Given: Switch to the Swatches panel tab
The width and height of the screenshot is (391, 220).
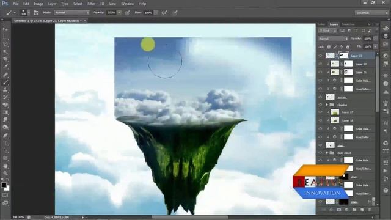Looking at the screenshot, I should (x=348, y=24).
